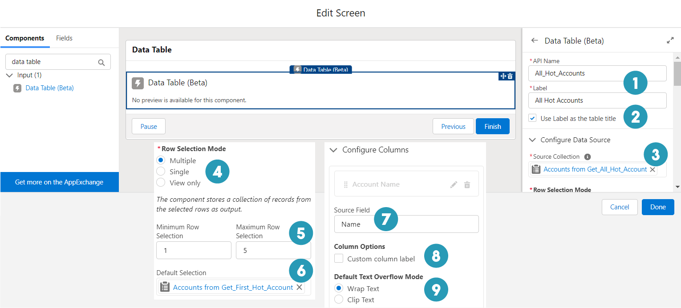
Task: Select the Clip Text overflow mode
Action: click(x=339, y=300)
